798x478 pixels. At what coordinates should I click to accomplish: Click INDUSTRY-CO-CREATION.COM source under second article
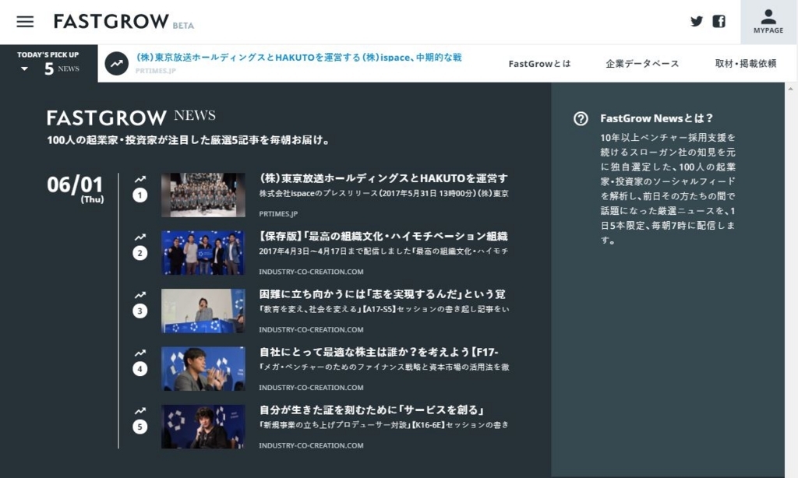pyautogui.click(x=311, y=272)
